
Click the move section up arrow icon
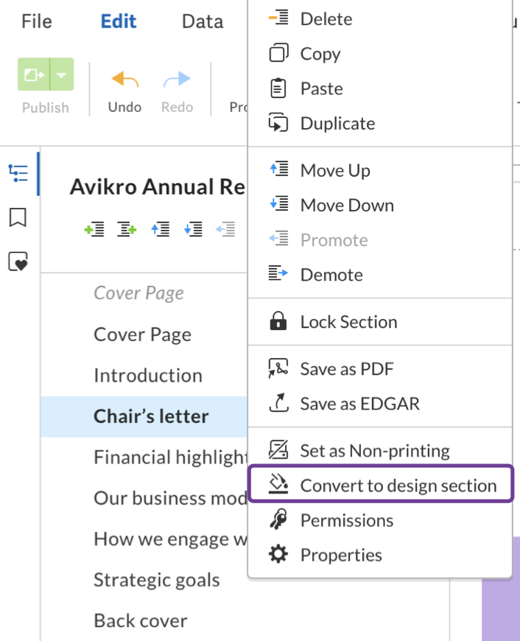pyautogui.click(x=161, y=228)
